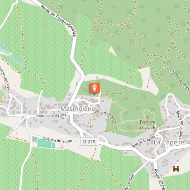The height and width of the screenshot is (190, 190).
Task: Click the building symbol in the western vineyard
Action: [45, 25]
